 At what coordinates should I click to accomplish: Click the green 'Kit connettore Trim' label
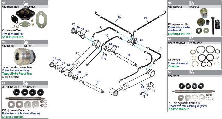(x=13, y=37)
